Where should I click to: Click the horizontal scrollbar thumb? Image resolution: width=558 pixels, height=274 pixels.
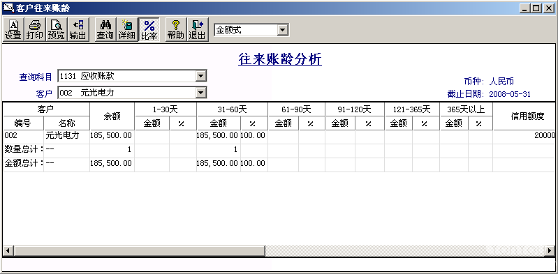coord(139,251)
